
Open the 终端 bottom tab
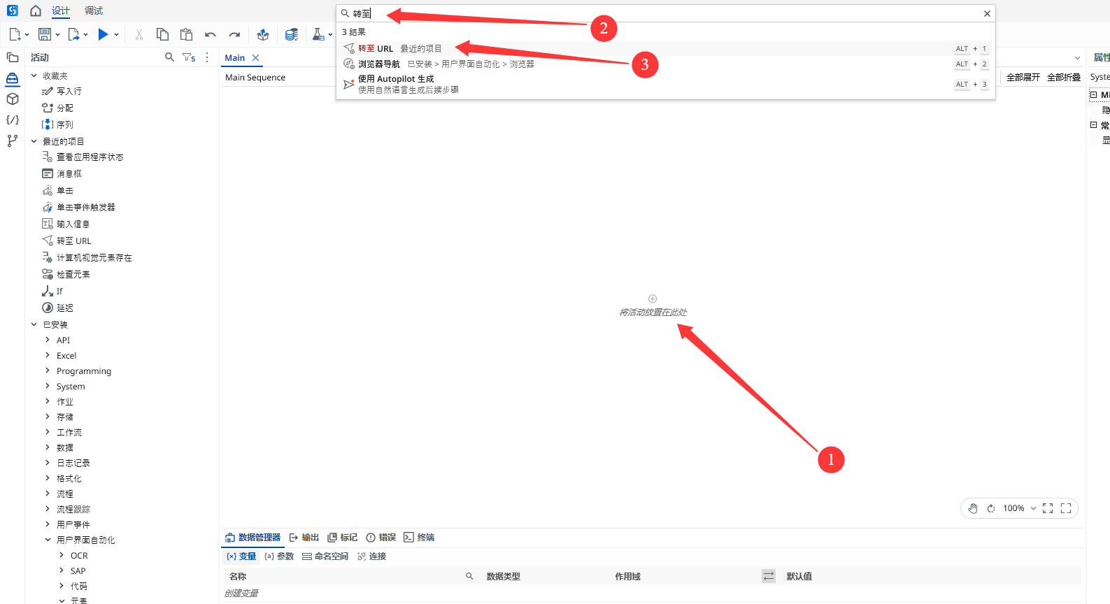point(419,538)
